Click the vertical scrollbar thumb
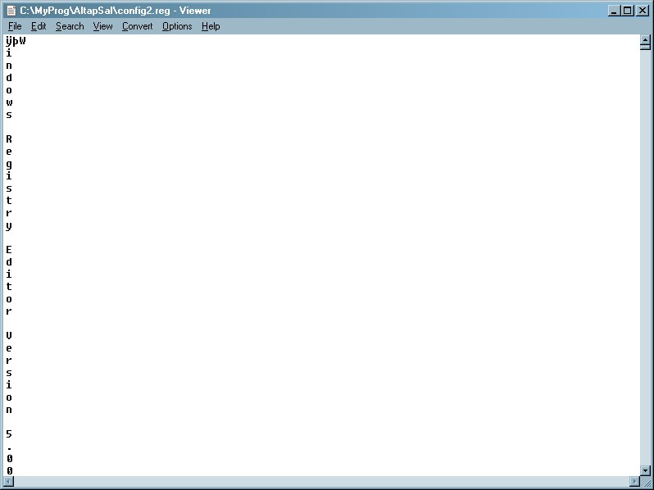 pyautogui.click(x=645, y=48)
